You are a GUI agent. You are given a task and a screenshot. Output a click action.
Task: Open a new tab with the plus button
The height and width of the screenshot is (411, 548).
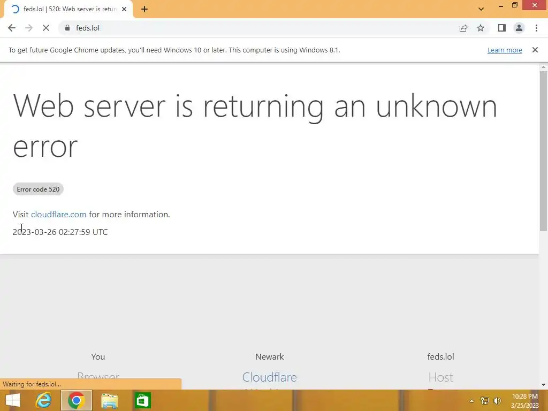click(144, 9)
